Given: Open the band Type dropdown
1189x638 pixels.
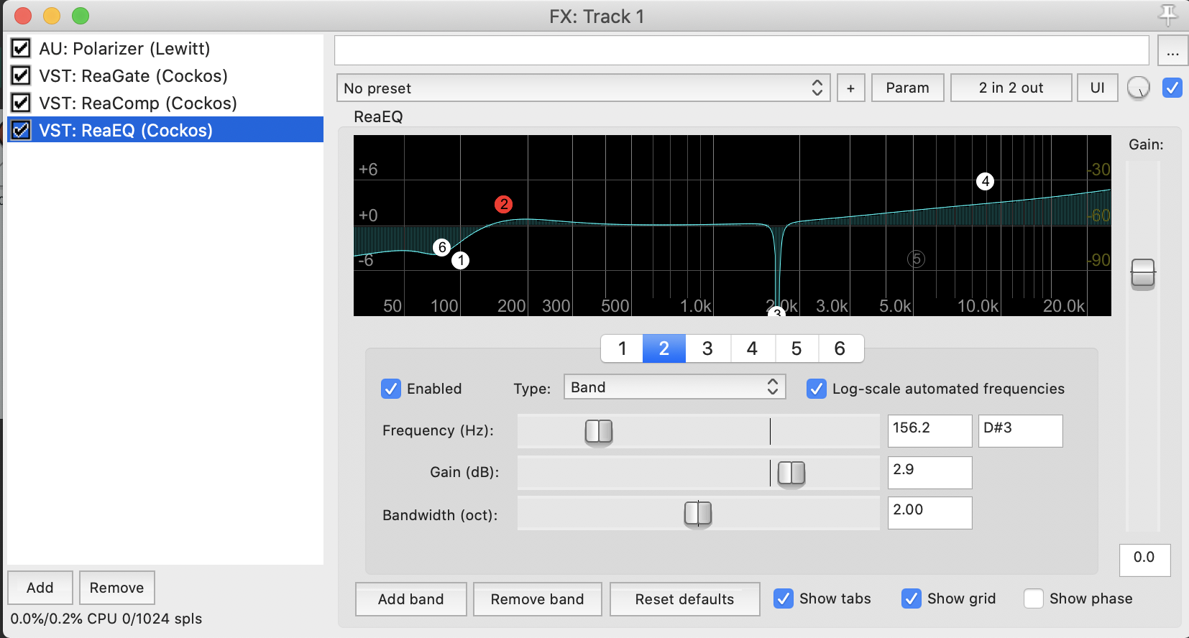Looking at the screenshot, I should point(674,387).
